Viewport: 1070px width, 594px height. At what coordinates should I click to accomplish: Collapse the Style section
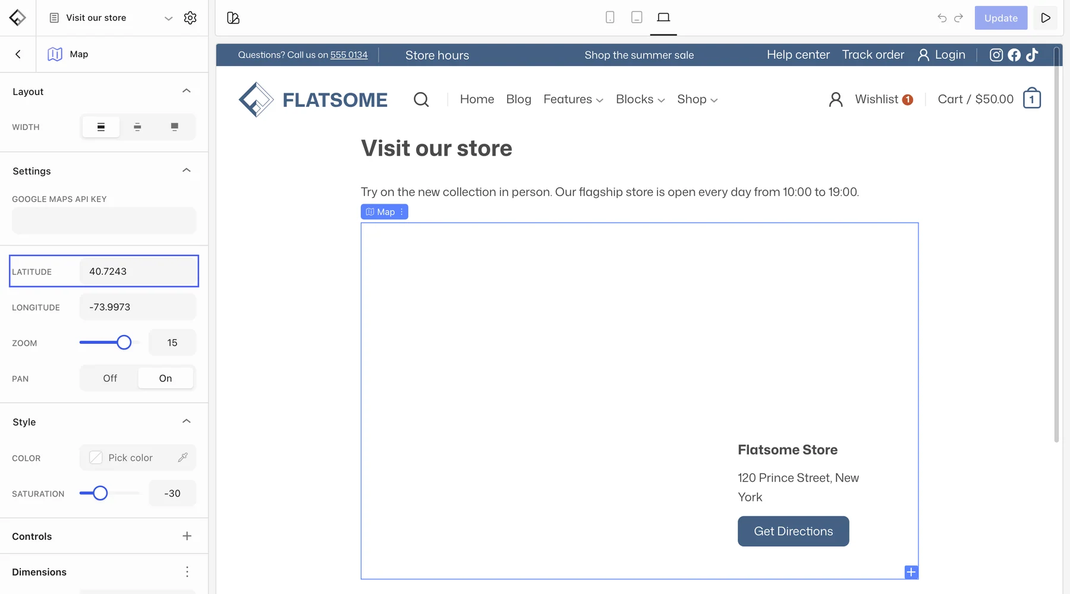(186, 421)
